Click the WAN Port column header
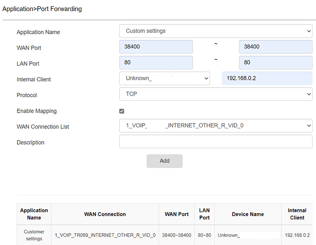 point(177,214)
